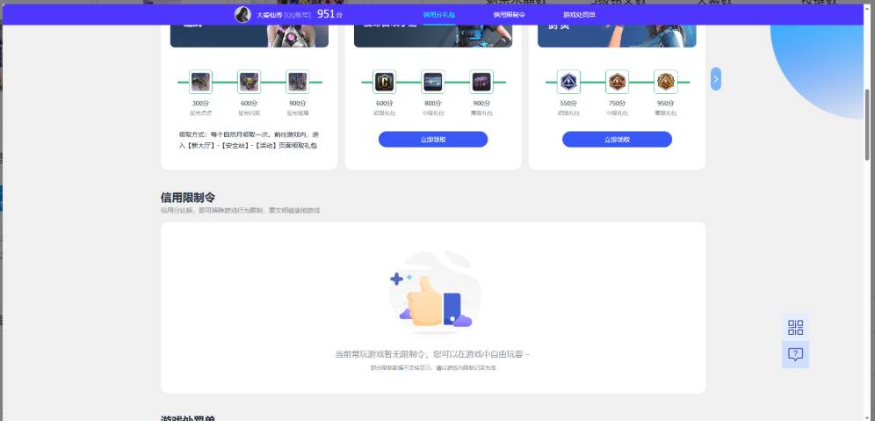The height and width of the screenshot is (421, 875).
Task: Open the middle game card banner image
Action: (433, 36)
